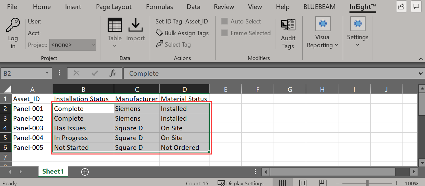Select the Manufacturer header cell
The height and width of the screenshot is (186, 425).
[137, 99]
